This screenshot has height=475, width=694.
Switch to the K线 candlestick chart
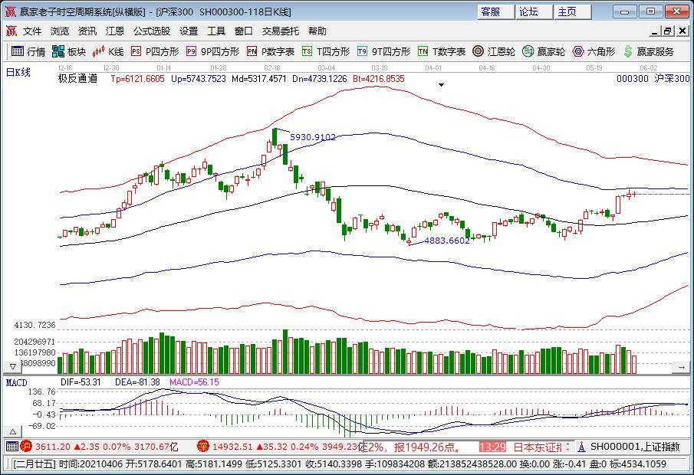coord(108,52)
